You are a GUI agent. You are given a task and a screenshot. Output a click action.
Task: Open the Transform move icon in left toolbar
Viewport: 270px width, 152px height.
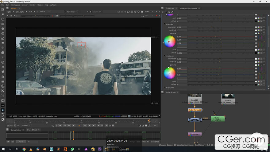click(x=3, y=48)
